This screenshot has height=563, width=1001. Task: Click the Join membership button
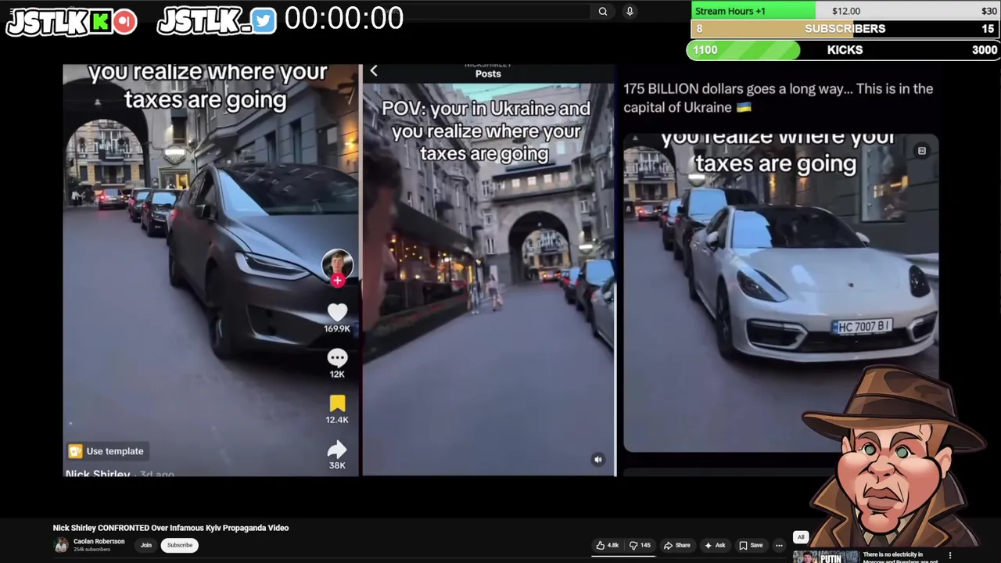tap(145, 545)
